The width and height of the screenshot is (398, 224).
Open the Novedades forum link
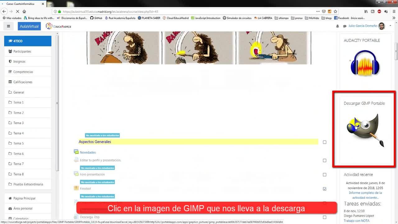tap(88, 152)
